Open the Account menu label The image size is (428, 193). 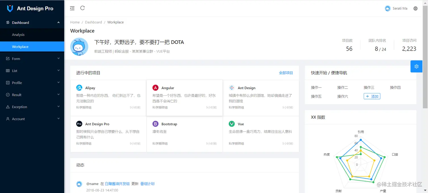18,119
